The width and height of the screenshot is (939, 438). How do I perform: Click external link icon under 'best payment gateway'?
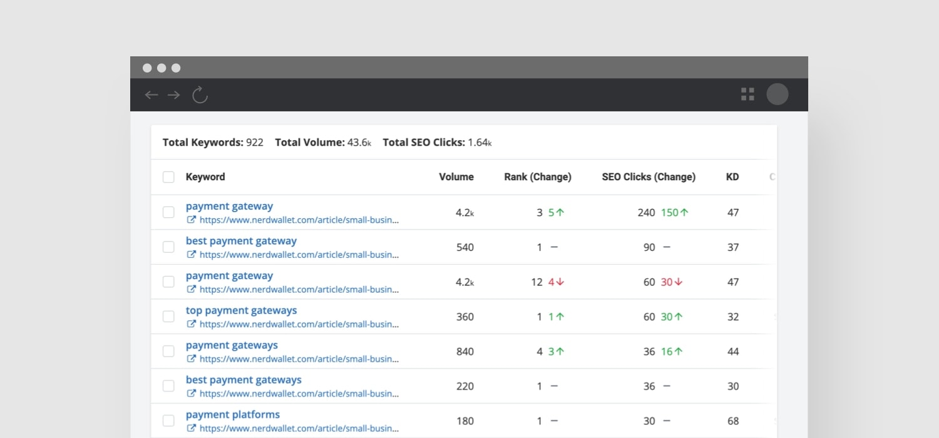[x=192, y=255]
